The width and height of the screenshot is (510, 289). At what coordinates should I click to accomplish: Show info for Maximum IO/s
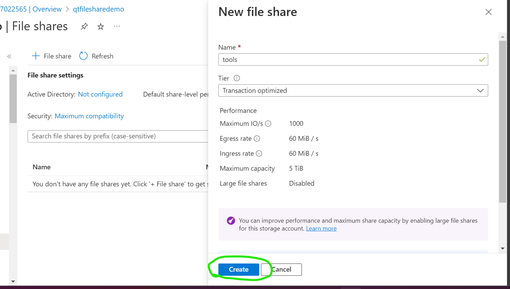(x=268, y=124)
